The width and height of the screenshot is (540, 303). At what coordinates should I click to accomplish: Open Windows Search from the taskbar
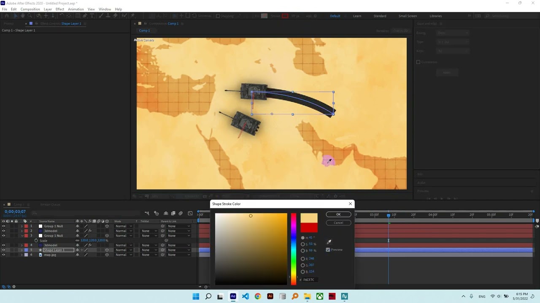click(x=208, y=296)
